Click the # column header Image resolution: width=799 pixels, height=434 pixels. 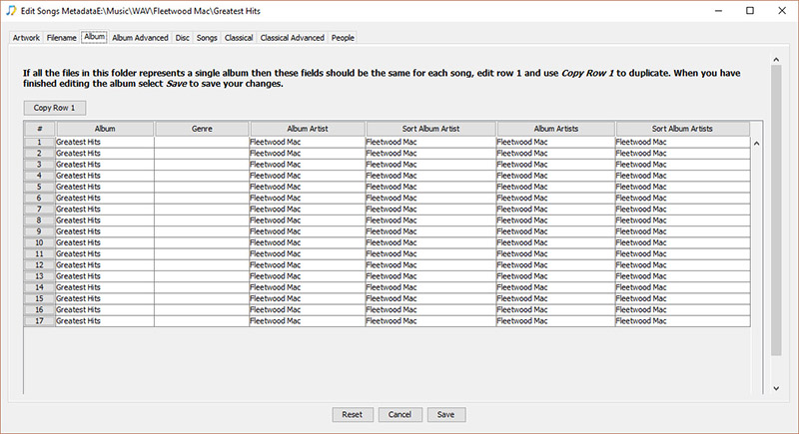point(40,129)
